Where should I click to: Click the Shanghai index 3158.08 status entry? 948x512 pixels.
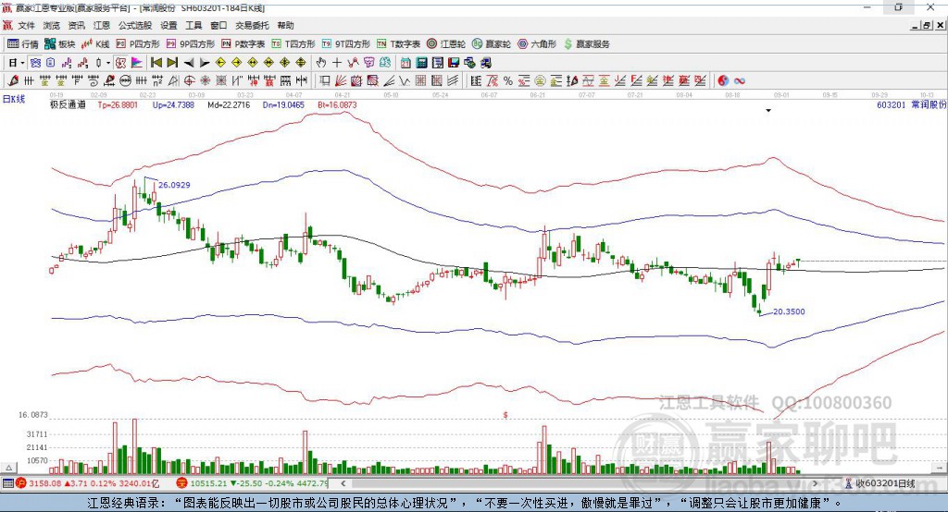pos(90,483)
